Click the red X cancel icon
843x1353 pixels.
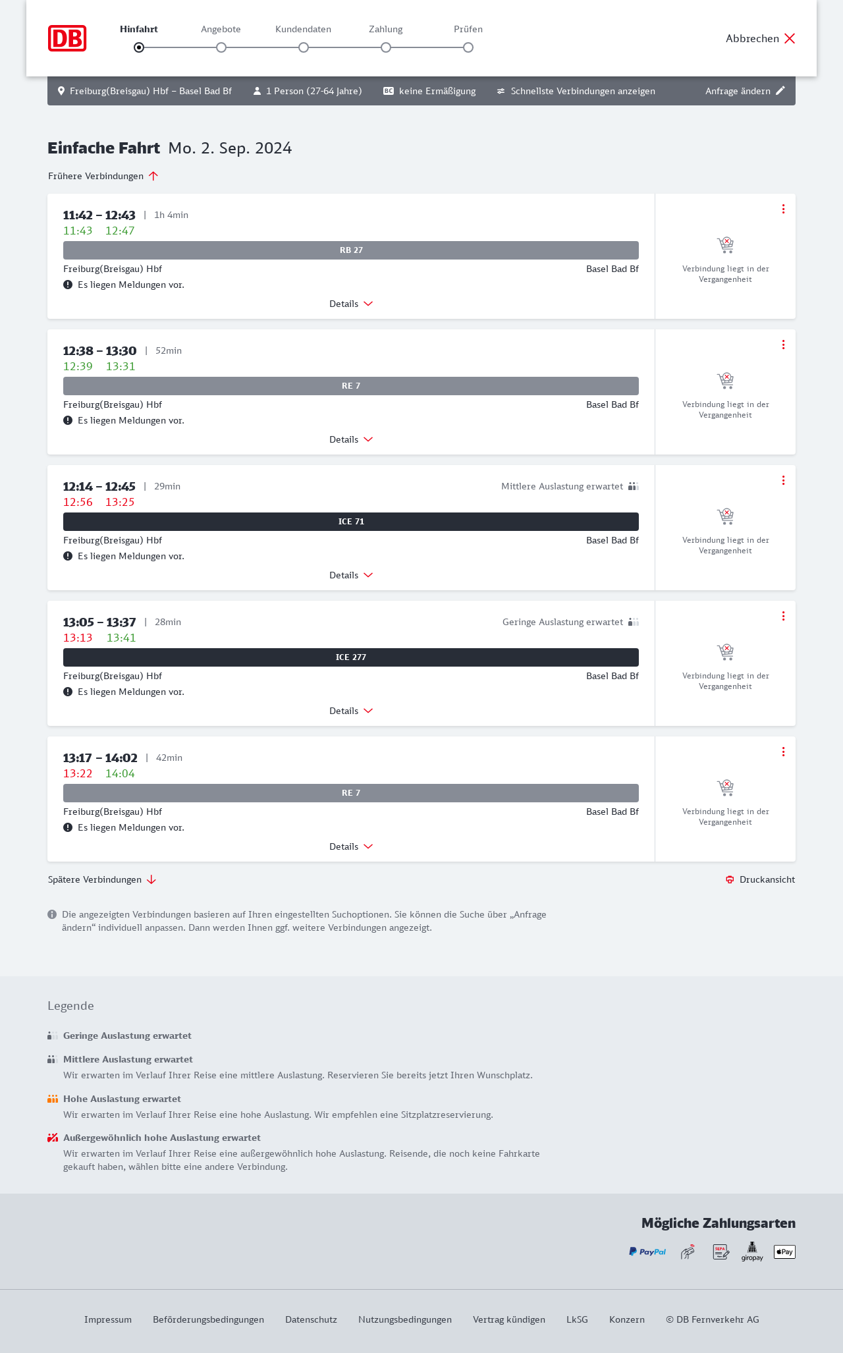click(x=790, y=38)
